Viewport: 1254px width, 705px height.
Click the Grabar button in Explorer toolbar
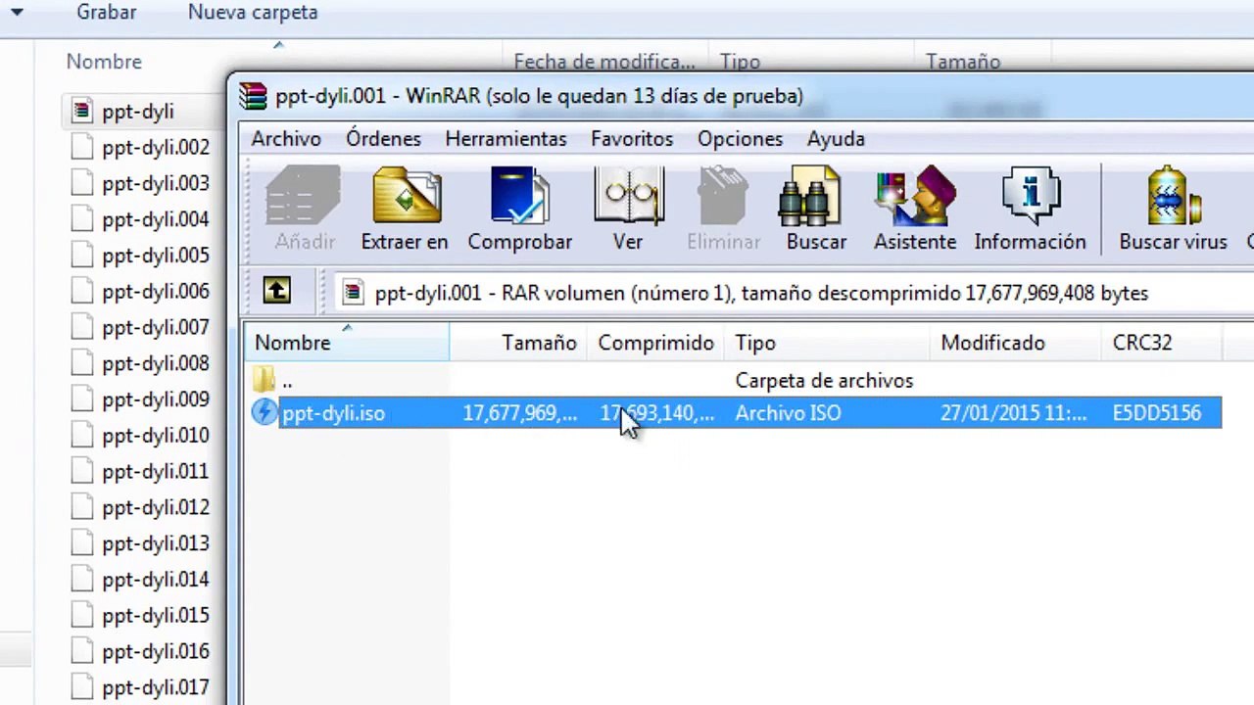(106, 13)
